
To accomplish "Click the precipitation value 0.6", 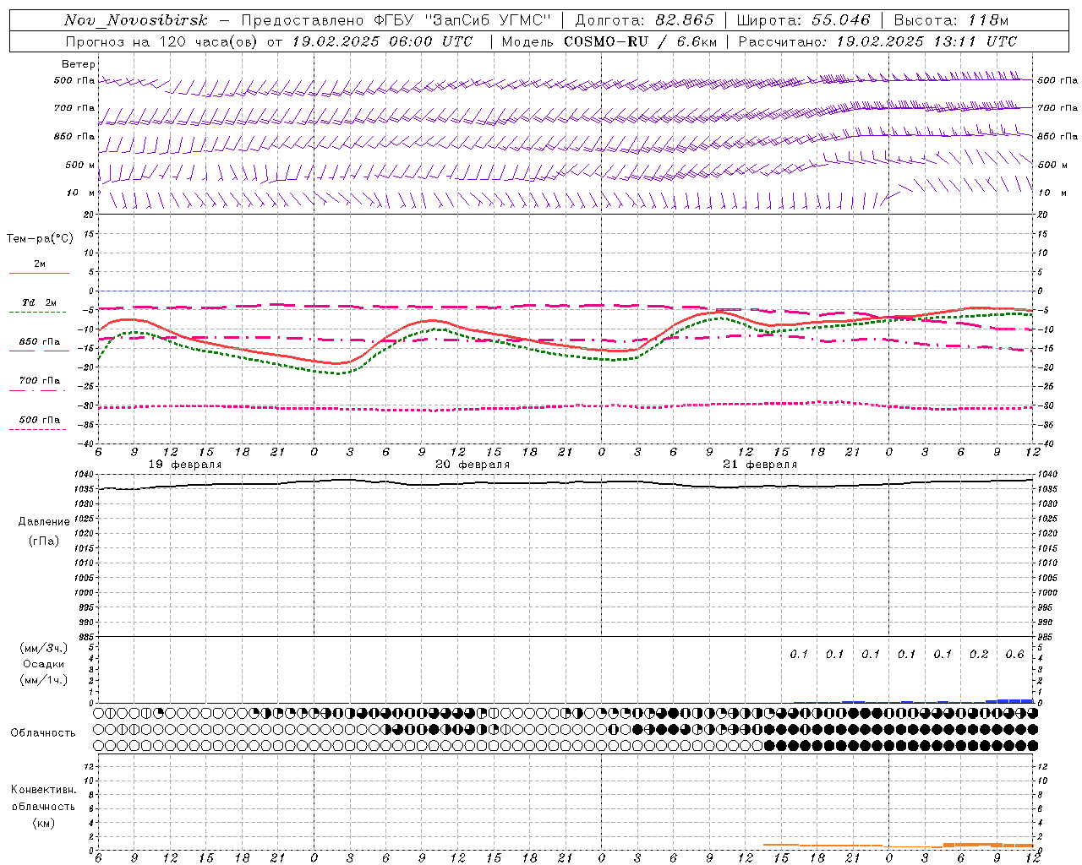I will pyautogui.click(x=1014, y=654).
